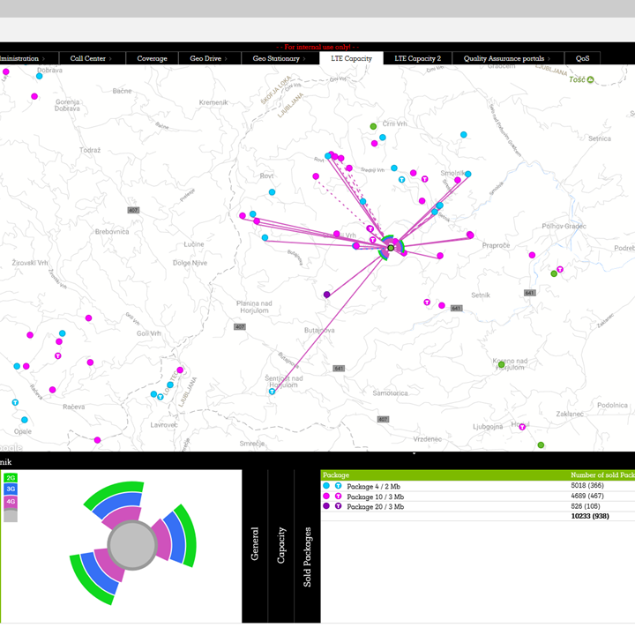Select green marker near Črni Vrh

coord(374,126)
